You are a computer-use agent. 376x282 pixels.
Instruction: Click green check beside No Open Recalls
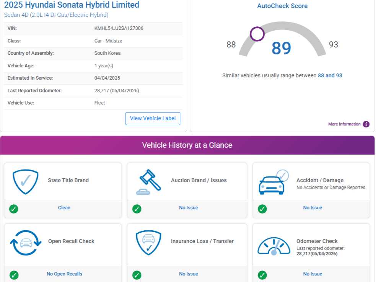pos(14,275)
